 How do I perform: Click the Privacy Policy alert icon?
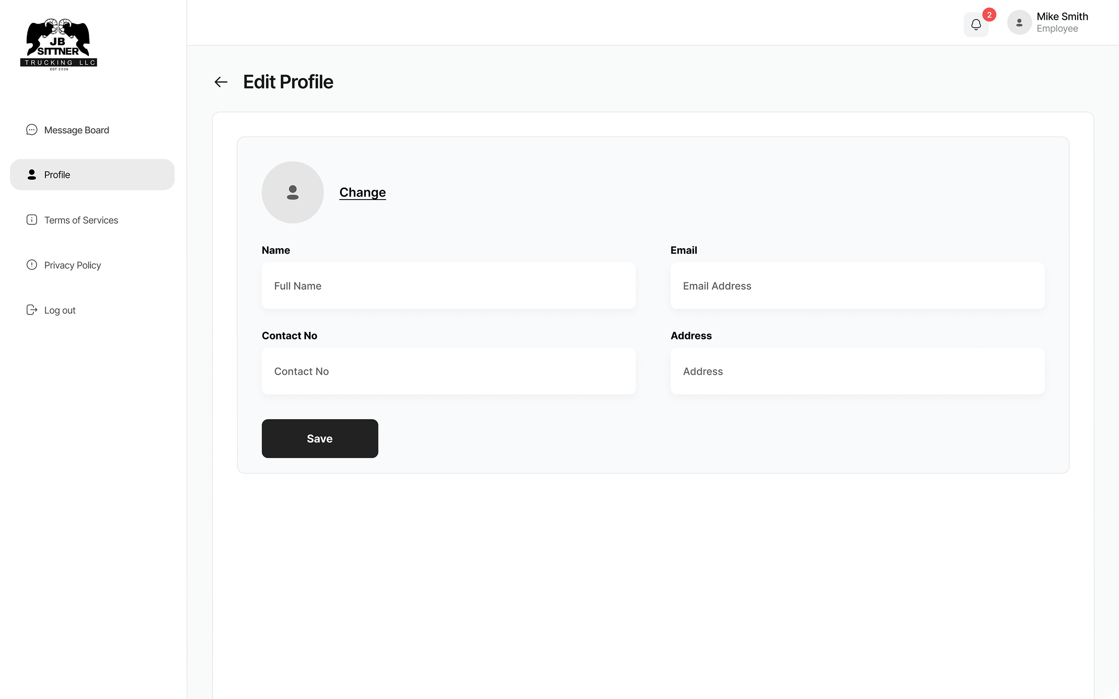coord(31,264)
